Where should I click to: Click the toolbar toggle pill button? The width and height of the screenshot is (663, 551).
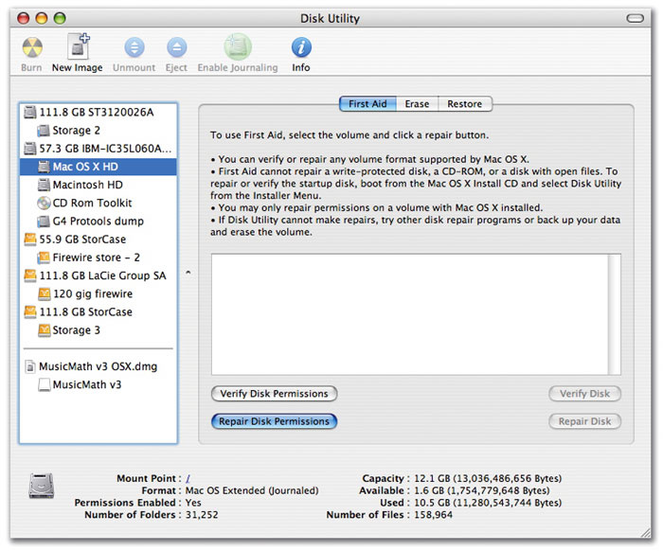coord(636,18)
